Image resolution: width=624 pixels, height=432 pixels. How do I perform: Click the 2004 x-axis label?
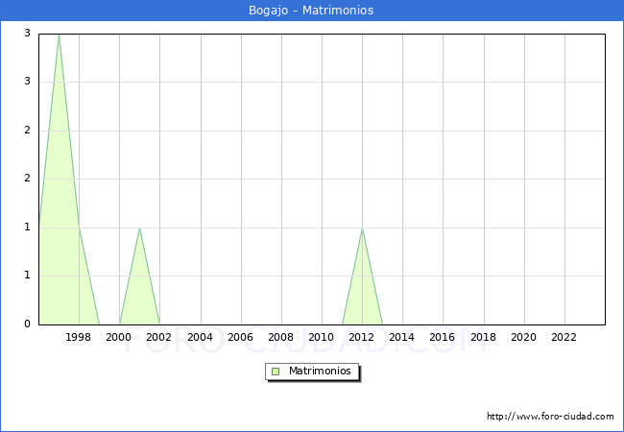click(x=201, y=337)
